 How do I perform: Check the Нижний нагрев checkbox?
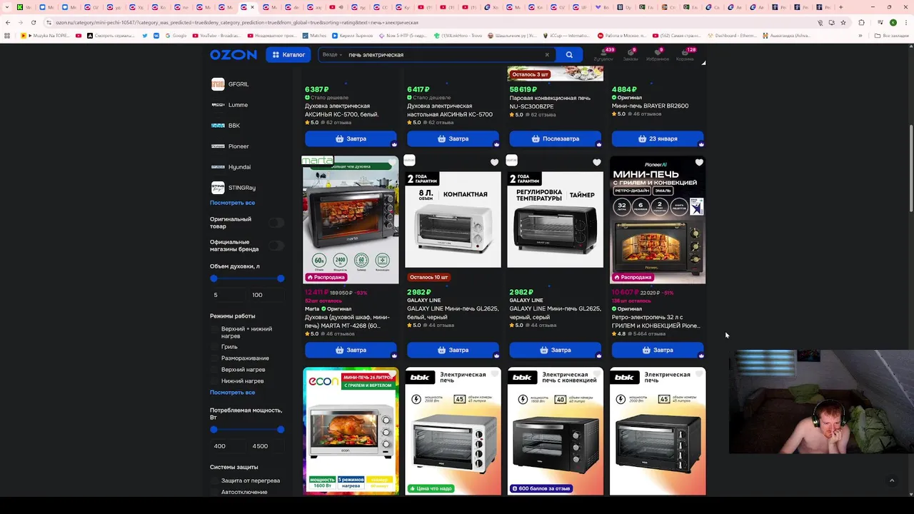tap(214, 381)
